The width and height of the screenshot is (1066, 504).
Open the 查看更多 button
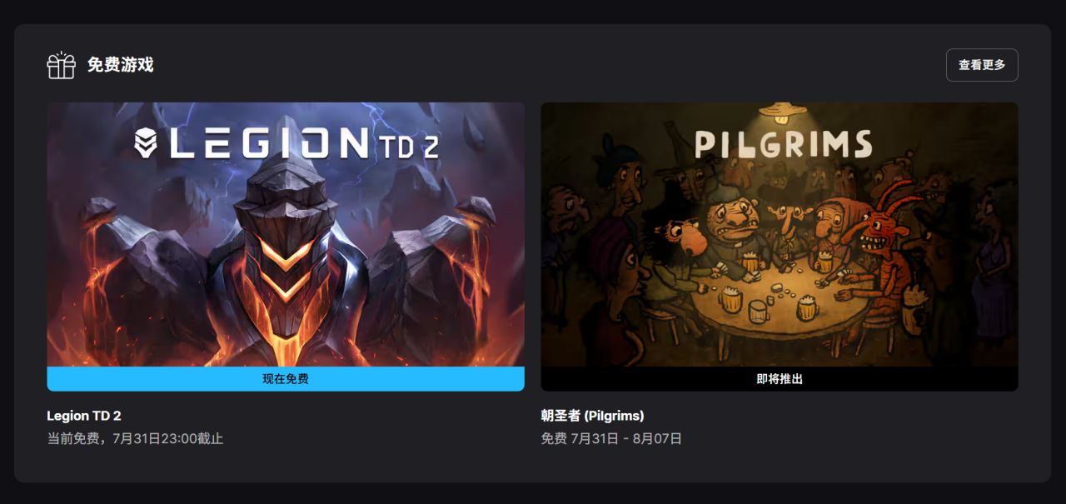(982, 65)
